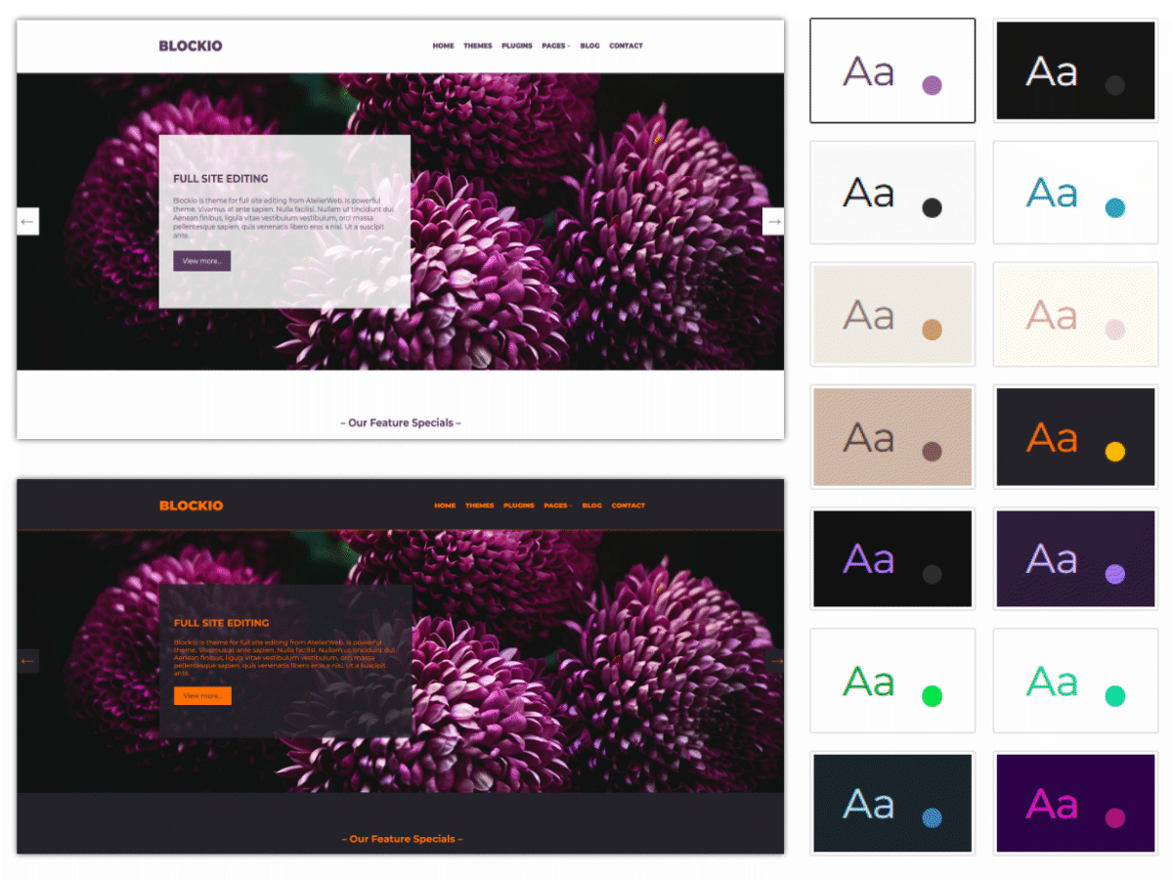Expand the PAGES dropdown in the dark navigation

point(557,506)
